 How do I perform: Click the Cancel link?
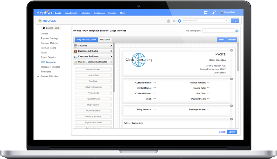pos(222,132)
